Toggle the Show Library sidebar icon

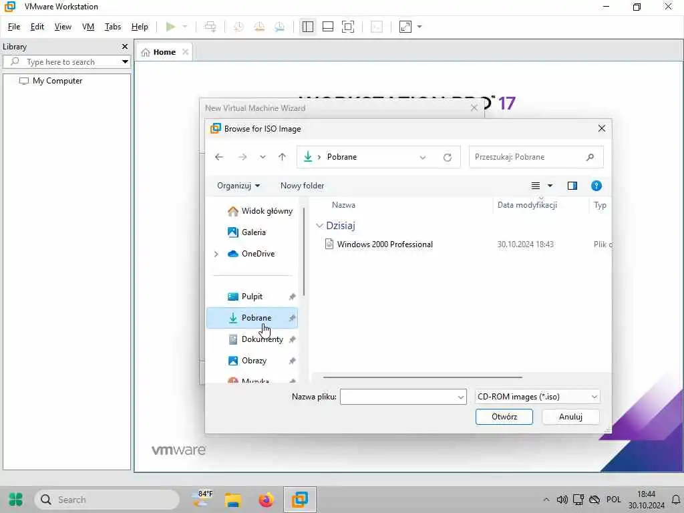307,27
